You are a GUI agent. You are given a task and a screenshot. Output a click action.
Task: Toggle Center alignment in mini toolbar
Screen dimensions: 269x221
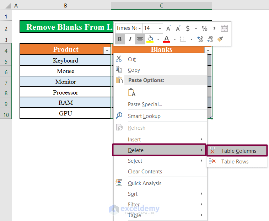[140, 39]
